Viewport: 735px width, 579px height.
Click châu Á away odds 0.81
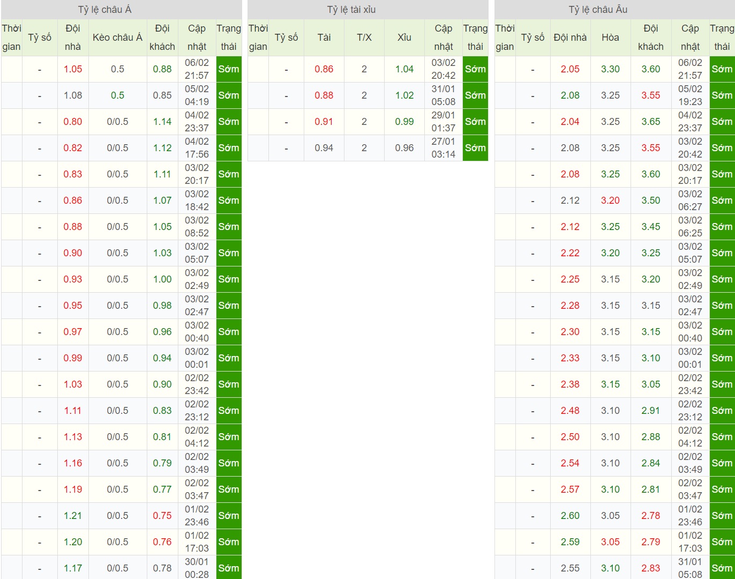tap(162, 437)
